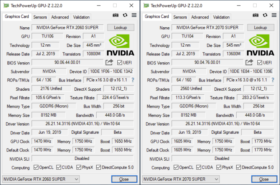
Task: Click GPU-Z title bar app icon in left window
Action: coord(6,5)
